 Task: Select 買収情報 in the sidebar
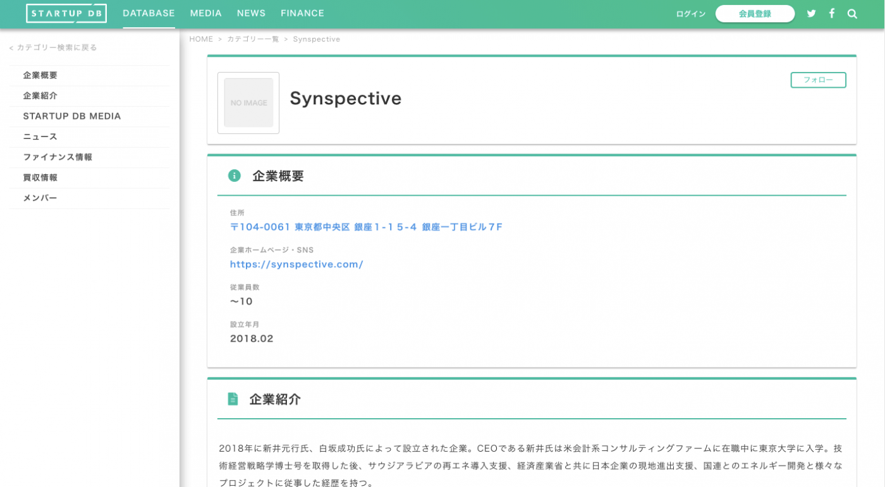[x=90, y=177]
